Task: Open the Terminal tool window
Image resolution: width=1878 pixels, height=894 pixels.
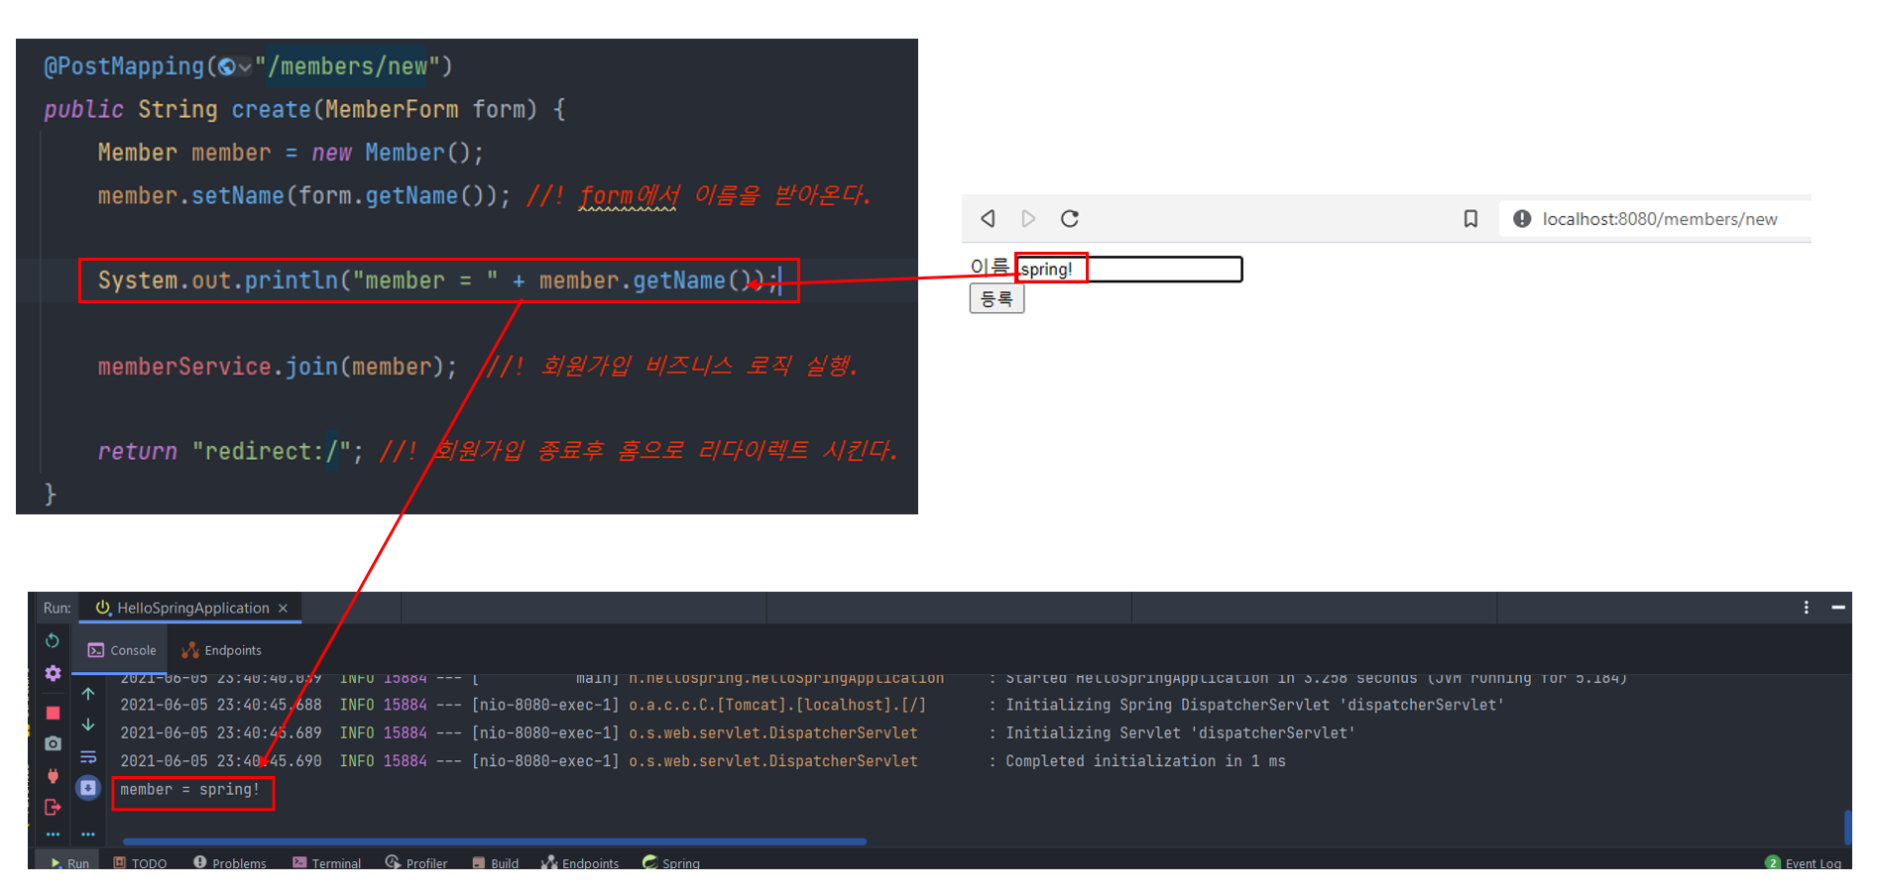Action: coord(326,863)
